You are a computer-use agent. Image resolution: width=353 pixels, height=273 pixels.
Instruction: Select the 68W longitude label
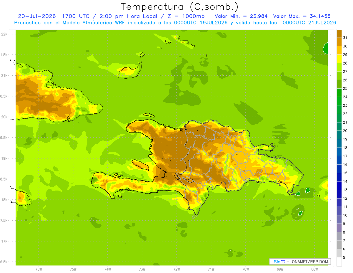[314, 269]
